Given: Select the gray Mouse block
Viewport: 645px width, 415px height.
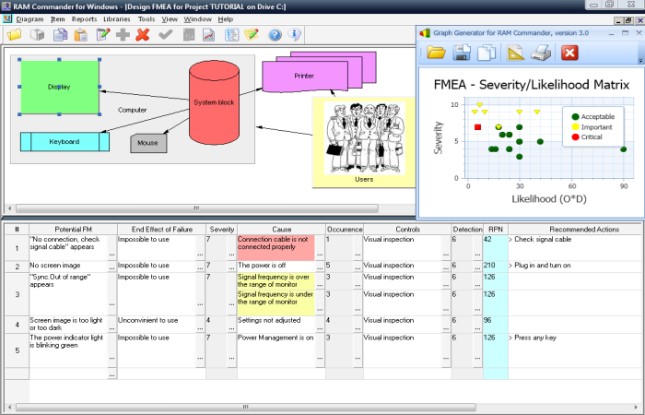Looking at the screenshot, I should click(148, 143).
